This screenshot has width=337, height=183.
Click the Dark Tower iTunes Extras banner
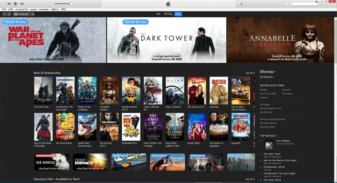tap(167, 40)
